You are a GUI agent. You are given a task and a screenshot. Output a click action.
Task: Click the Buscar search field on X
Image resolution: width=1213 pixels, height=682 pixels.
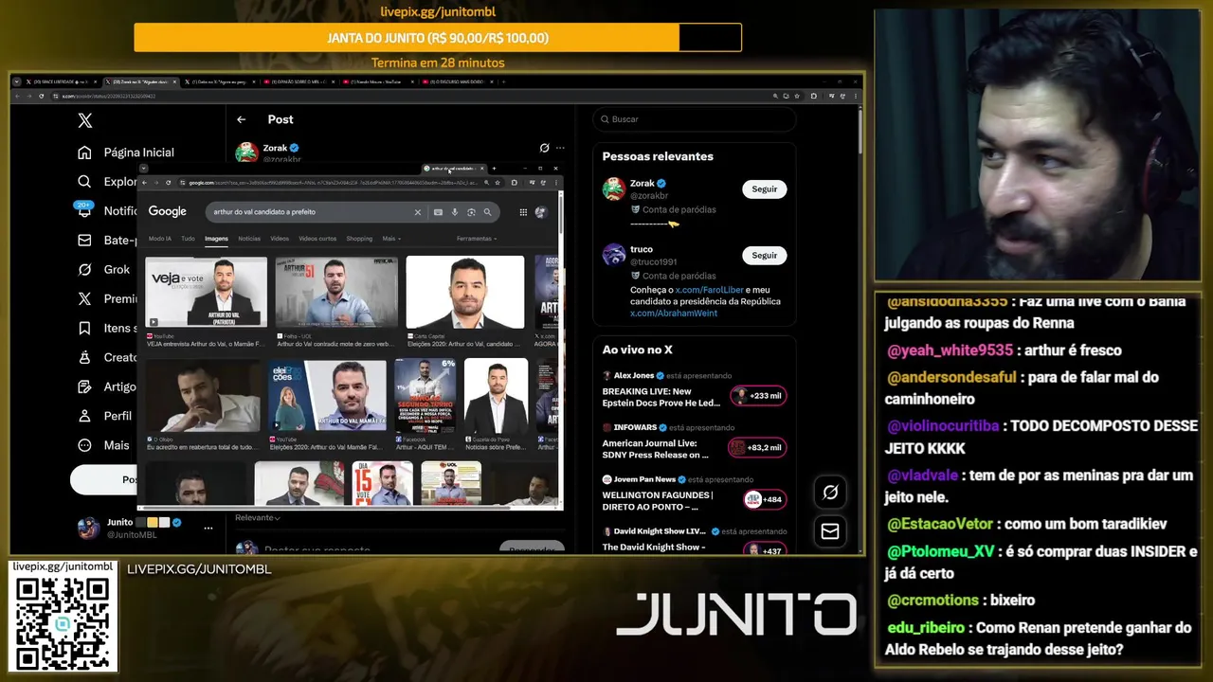point(695,119)
